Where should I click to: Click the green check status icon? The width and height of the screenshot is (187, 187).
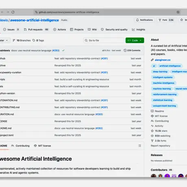[x=63, y=50]
